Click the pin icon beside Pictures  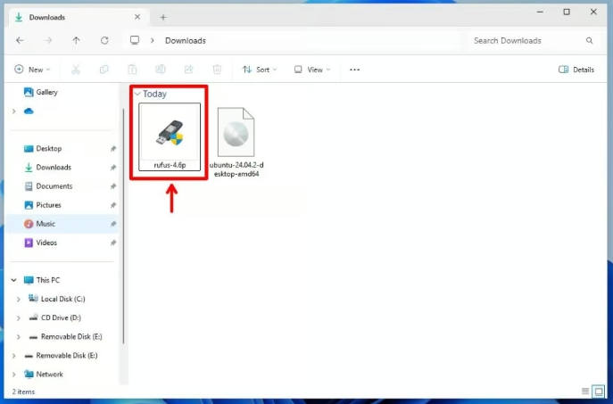(113, 205)
